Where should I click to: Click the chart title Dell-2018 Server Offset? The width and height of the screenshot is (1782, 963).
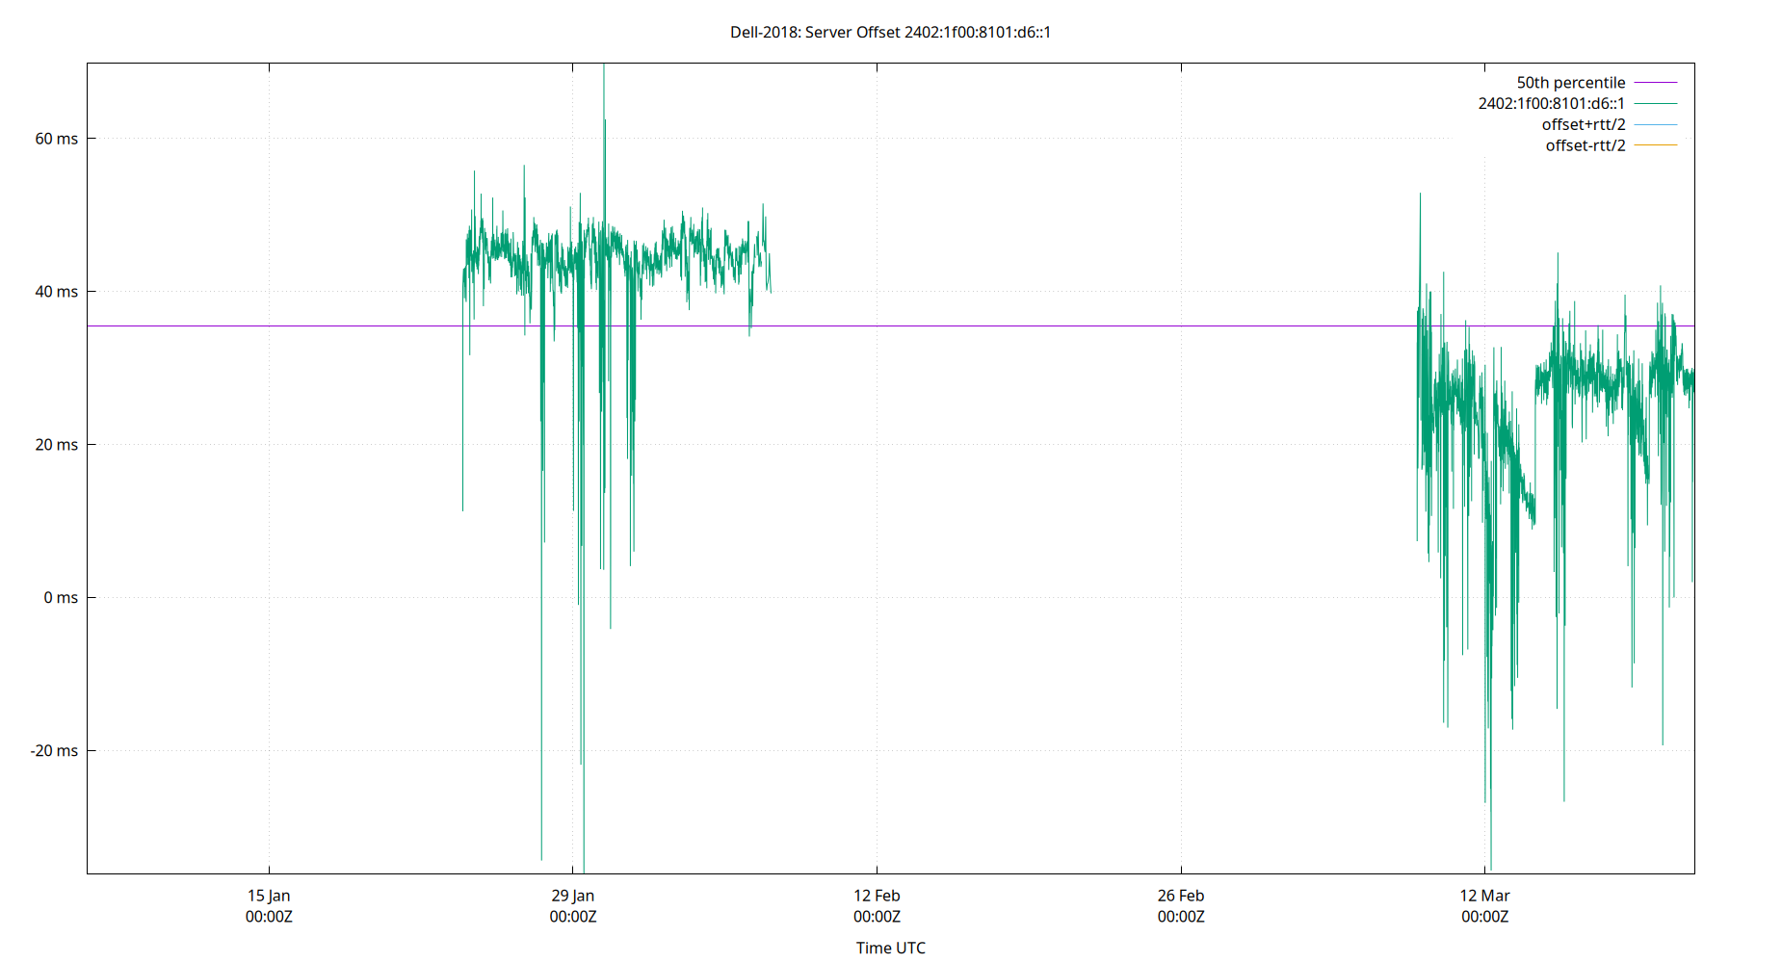point(891,32)
